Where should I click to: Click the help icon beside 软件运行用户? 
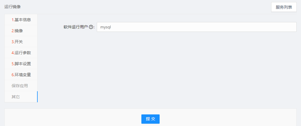click(91, 27)
